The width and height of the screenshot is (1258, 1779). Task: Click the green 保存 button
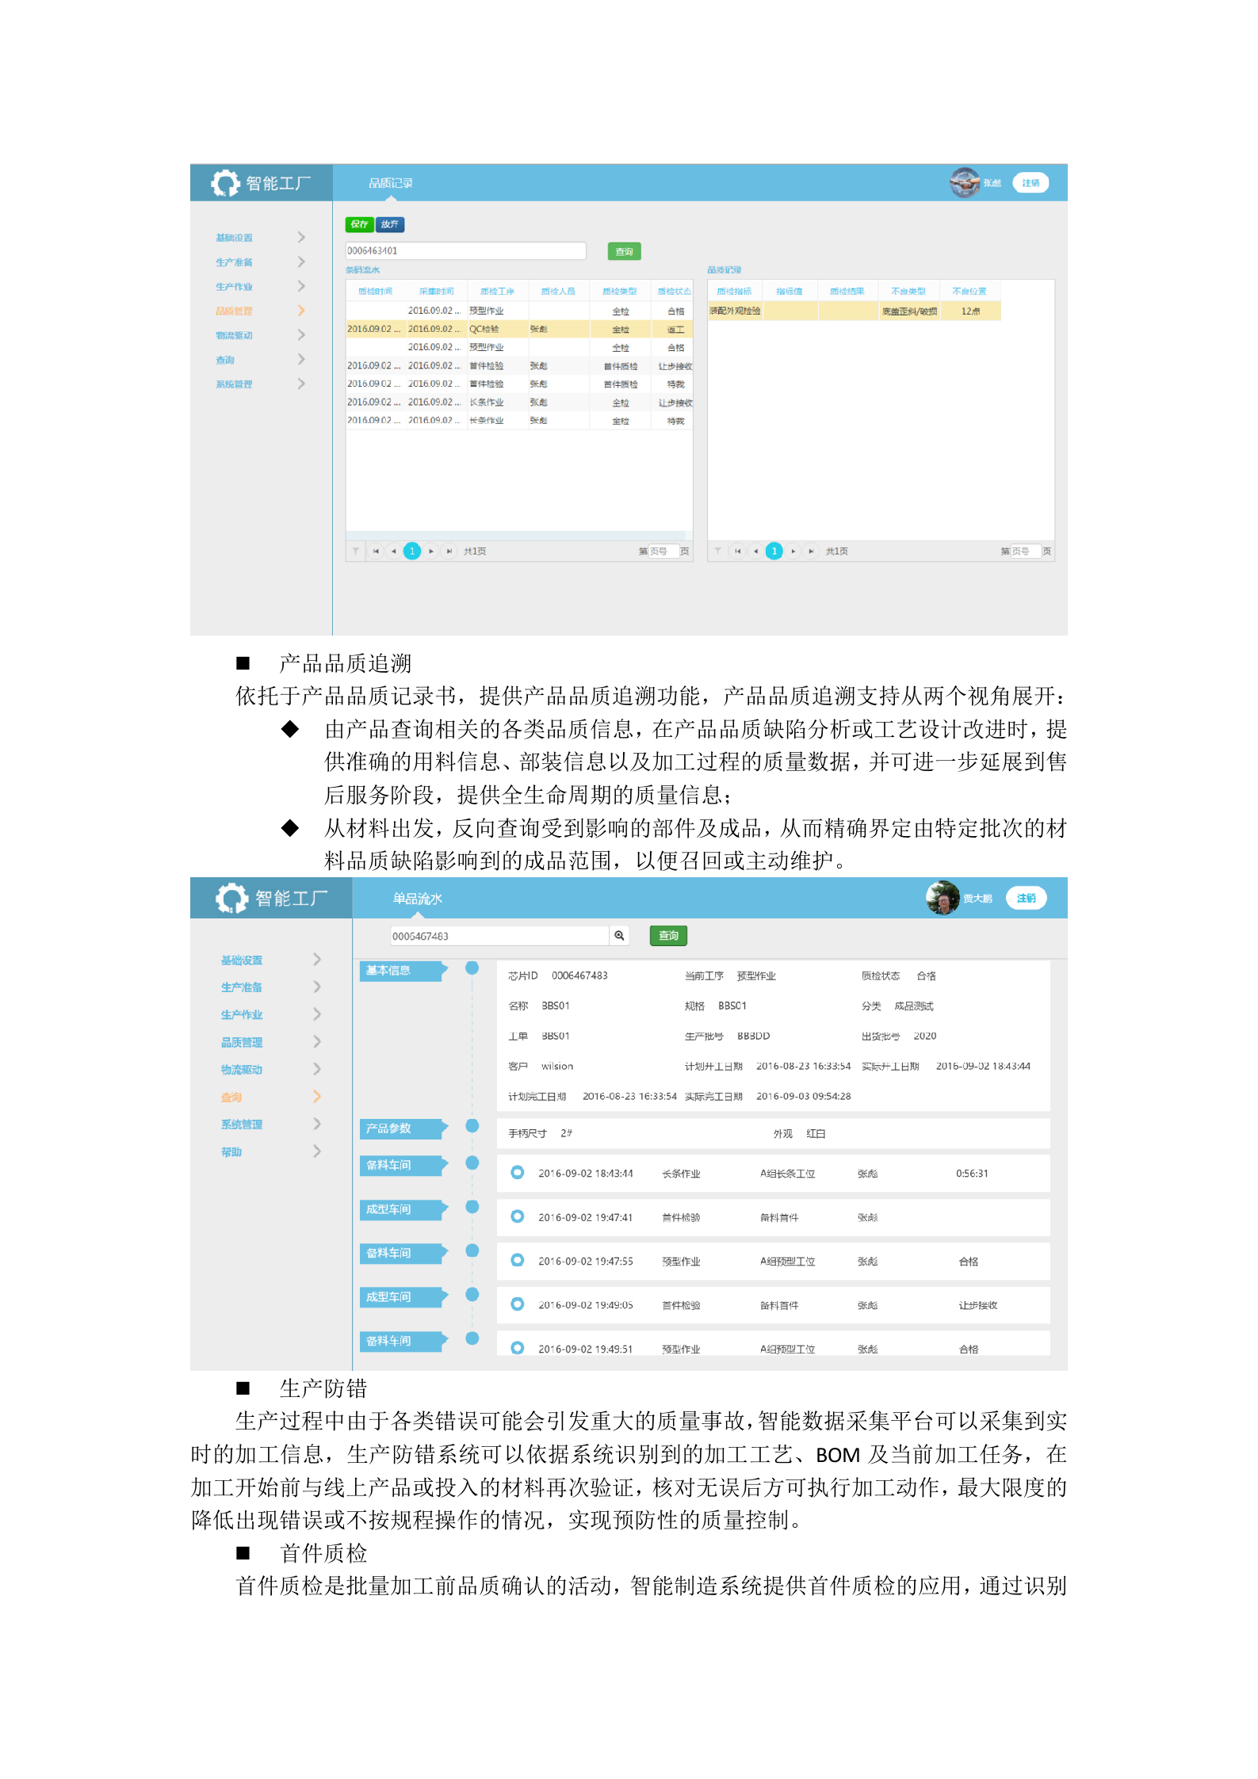[359, 224]
